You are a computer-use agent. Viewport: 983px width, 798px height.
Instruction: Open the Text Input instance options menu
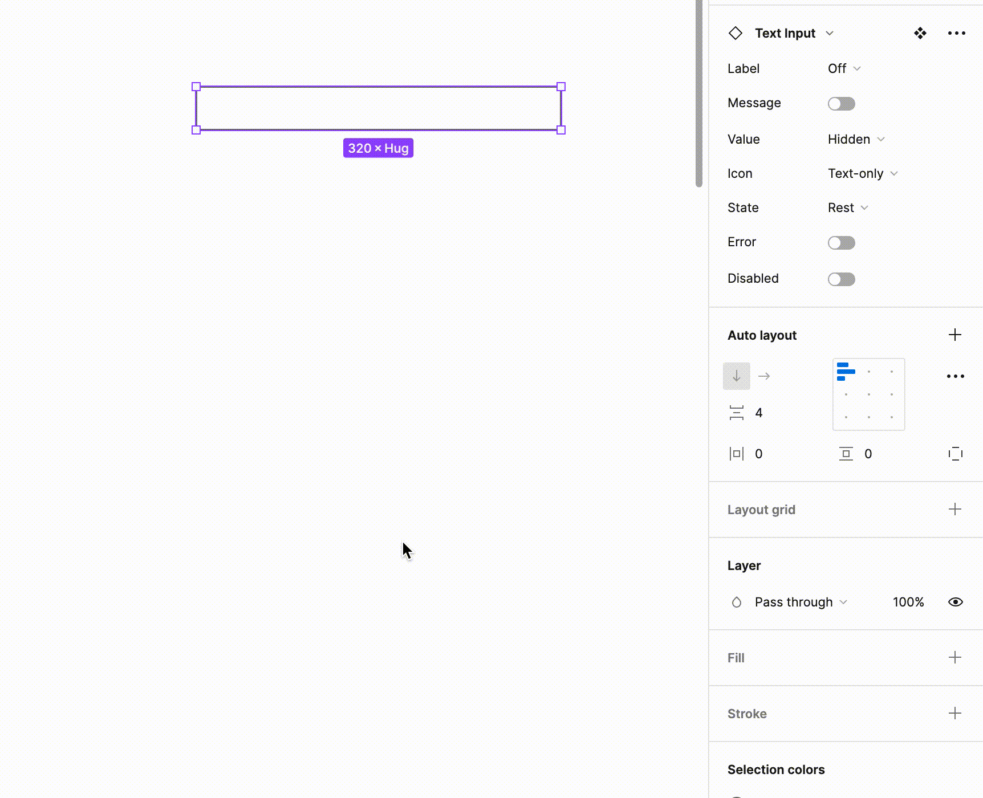coord(956,33)
